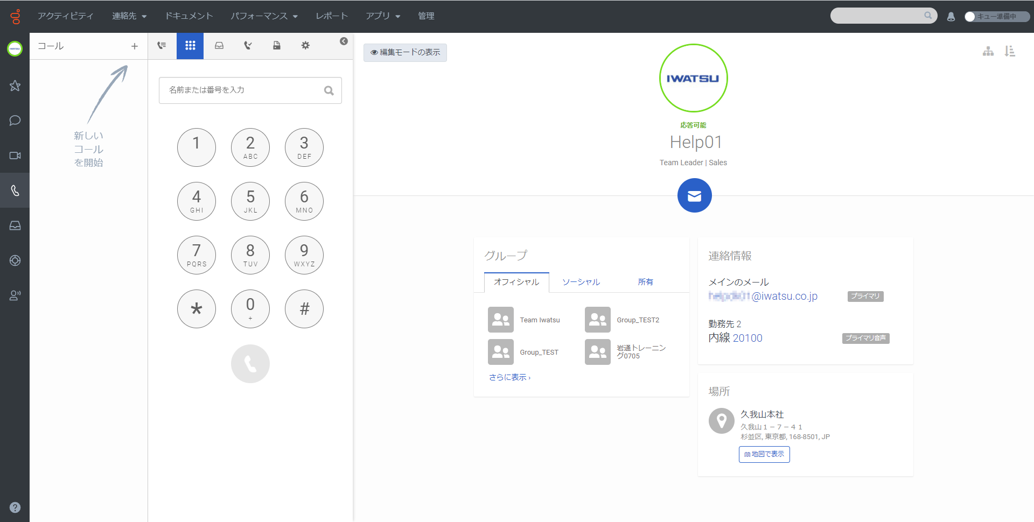Click the Genesys logo icon
Image resolution: width=1034 pixels, height=522 pixels.
pyautogui.click(x=15, y=16)
